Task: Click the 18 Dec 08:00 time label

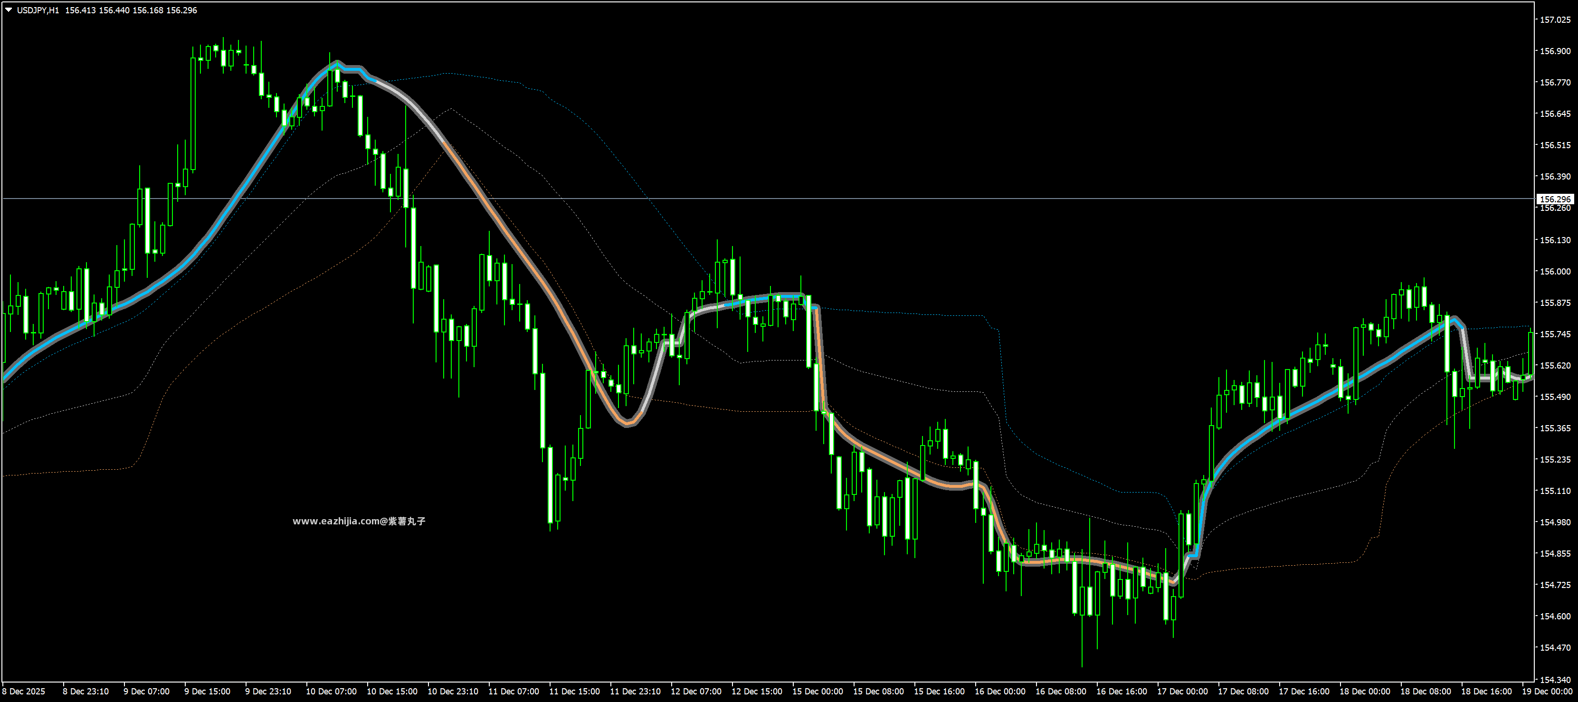Action: tap(1426, 692)
